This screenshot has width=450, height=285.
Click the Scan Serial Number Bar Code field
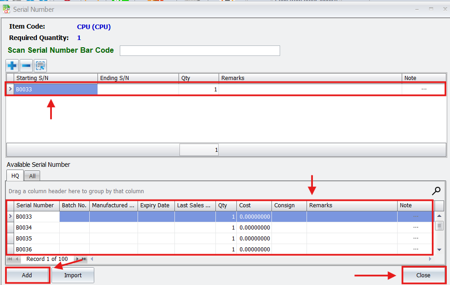click(199, 50)
